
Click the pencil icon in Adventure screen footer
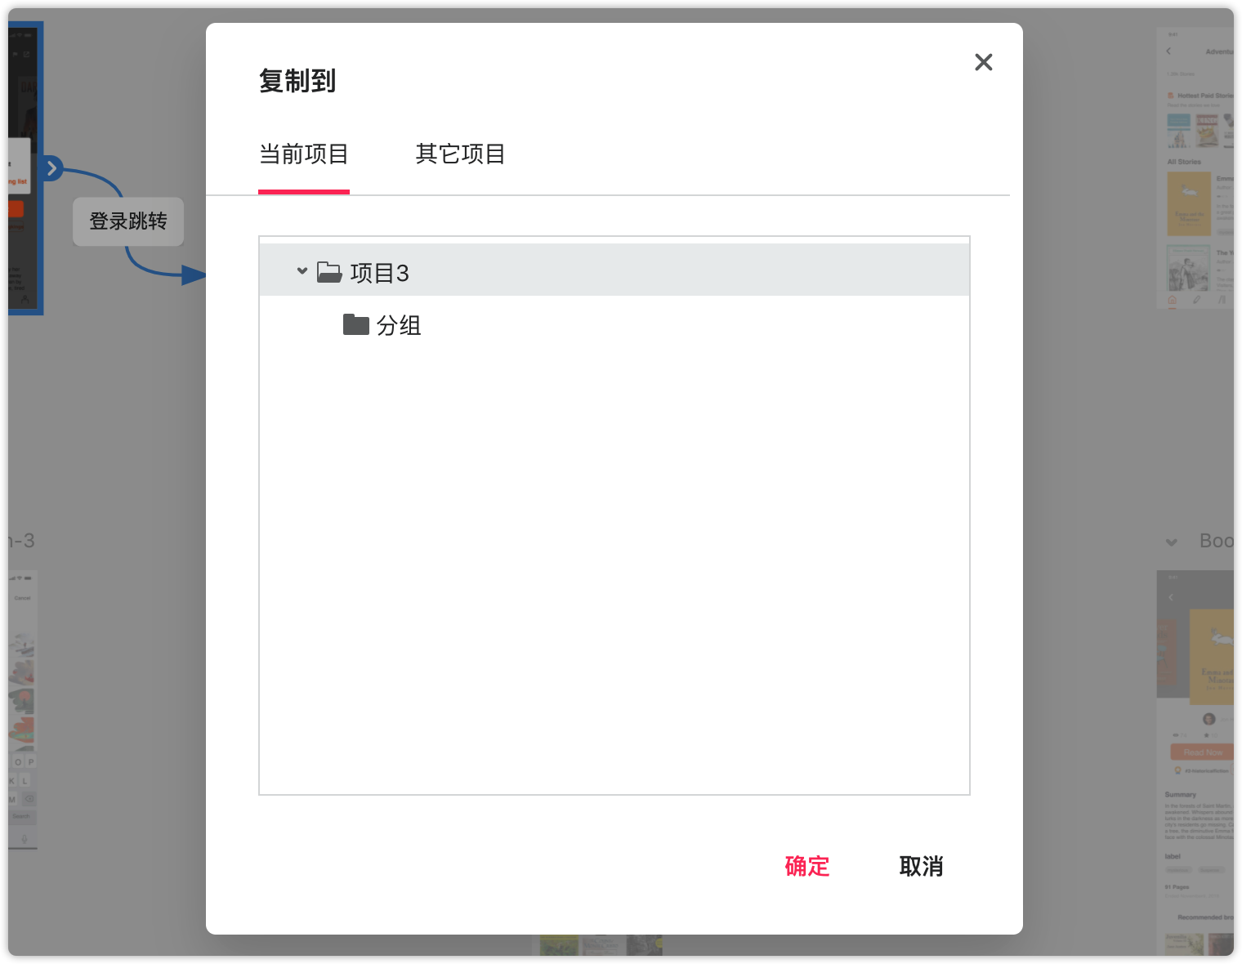1197,300
